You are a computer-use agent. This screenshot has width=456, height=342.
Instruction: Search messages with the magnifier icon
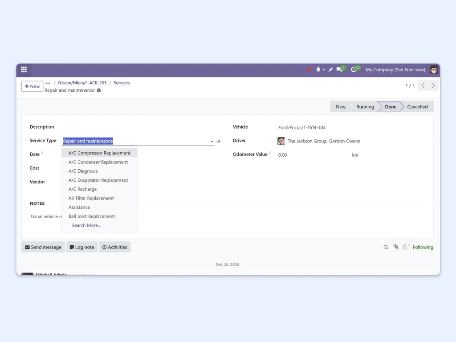tap(386, 247)
